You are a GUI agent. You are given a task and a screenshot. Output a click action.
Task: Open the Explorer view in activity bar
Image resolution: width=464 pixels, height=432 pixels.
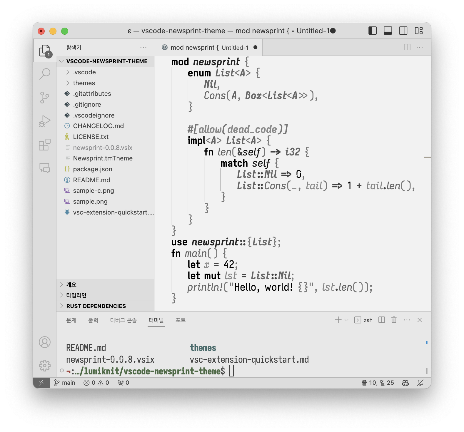coord(45,51)
